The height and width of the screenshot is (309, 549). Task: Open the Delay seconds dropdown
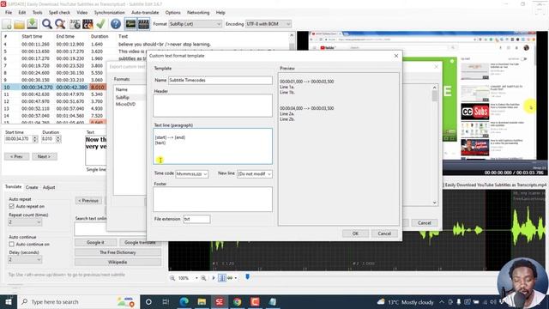25,259
